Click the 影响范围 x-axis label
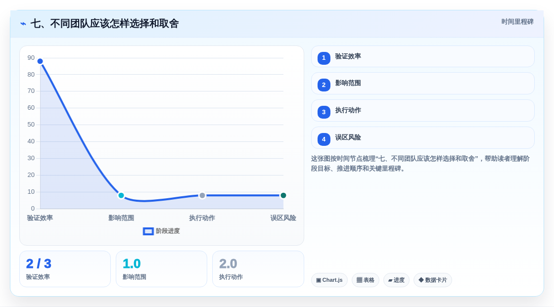 (121, 218)
